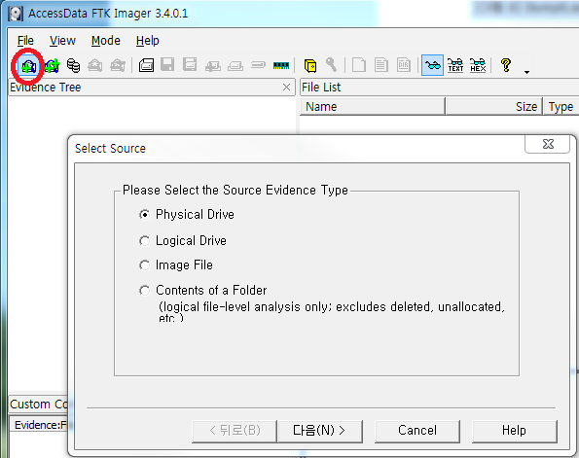This screenshot has width=579, height=458.
Task: Click the Cancel button in Select Source
Action: point(417,431)
